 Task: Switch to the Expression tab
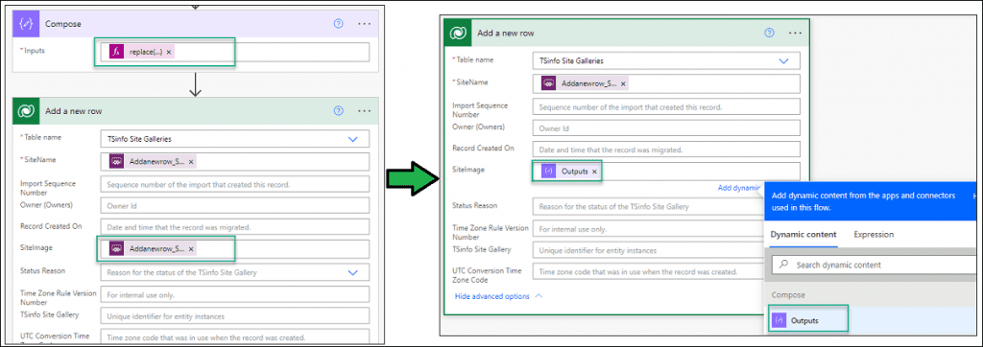coord(874,235)
